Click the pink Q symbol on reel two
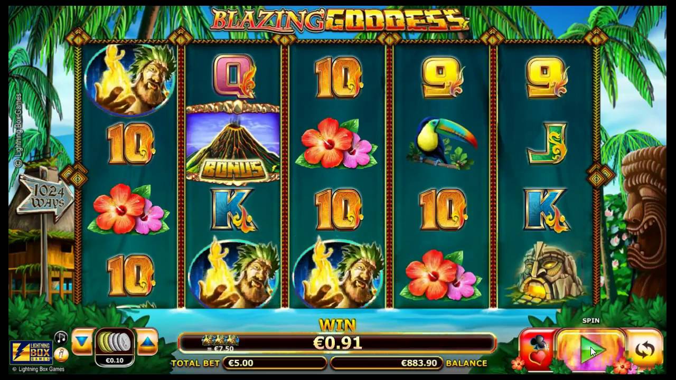This screenshot has width=676, height=380. pyautogui.click(x=234, y=76)
